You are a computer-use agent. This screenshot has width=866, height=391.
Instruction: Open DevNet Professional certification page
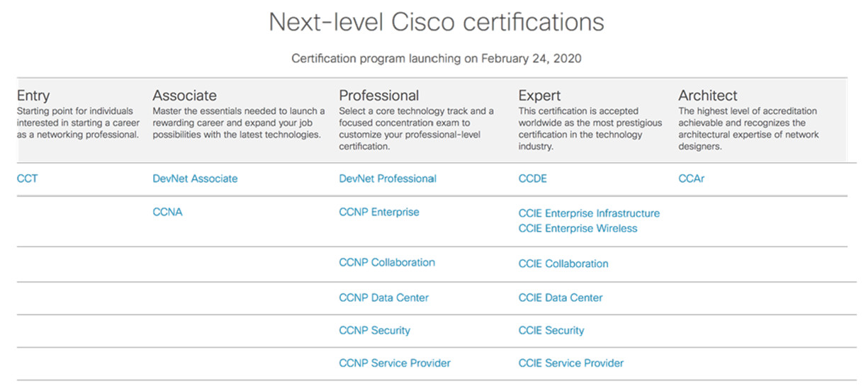pyautogui.click(x=388, y=178)
